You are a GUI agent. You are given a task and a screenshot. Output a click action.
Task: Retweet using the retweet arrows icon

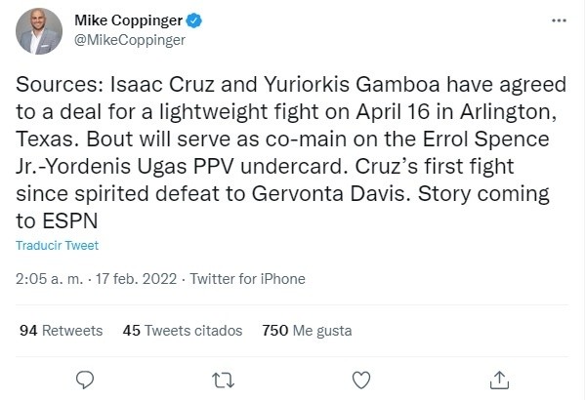(224, 378)
